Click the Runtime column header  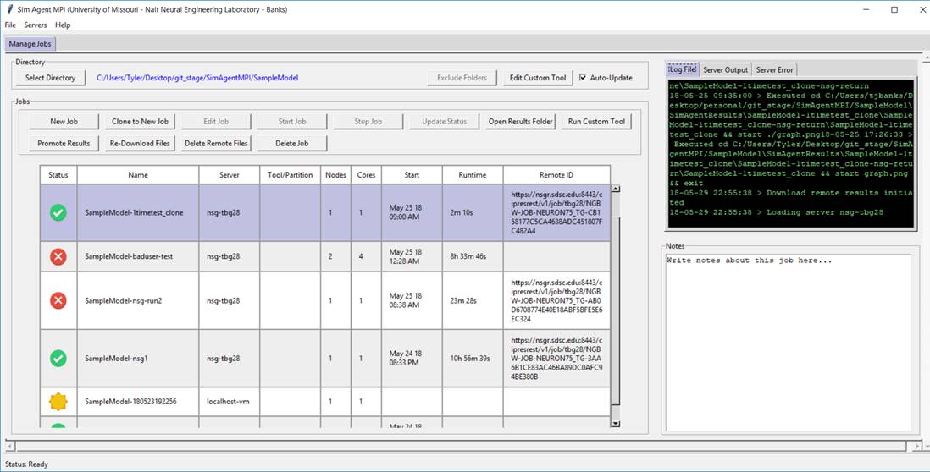pos(472,175)
